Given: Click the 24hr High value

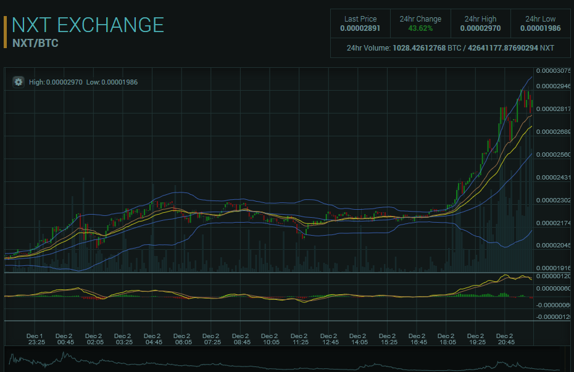Looking at the screenshot, I should 480,28.
